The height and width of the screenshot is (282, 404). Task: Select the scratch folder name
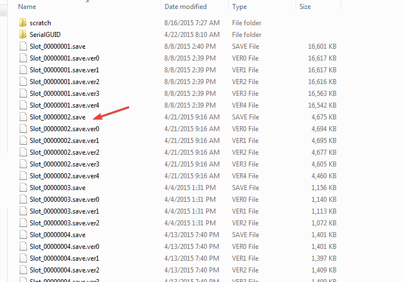click(x=40, y=23)
